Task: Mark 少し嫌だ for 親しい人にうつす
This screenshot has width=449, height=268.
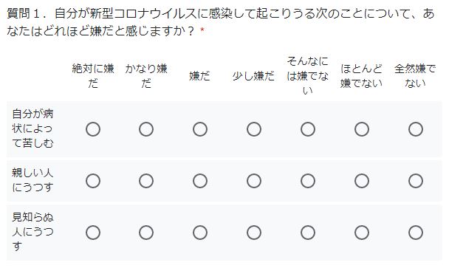Action: click(x=254, y=181)
